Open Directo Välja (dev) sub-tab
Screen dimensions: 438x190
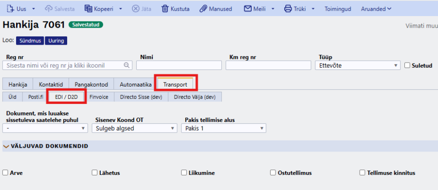[195, 97]
